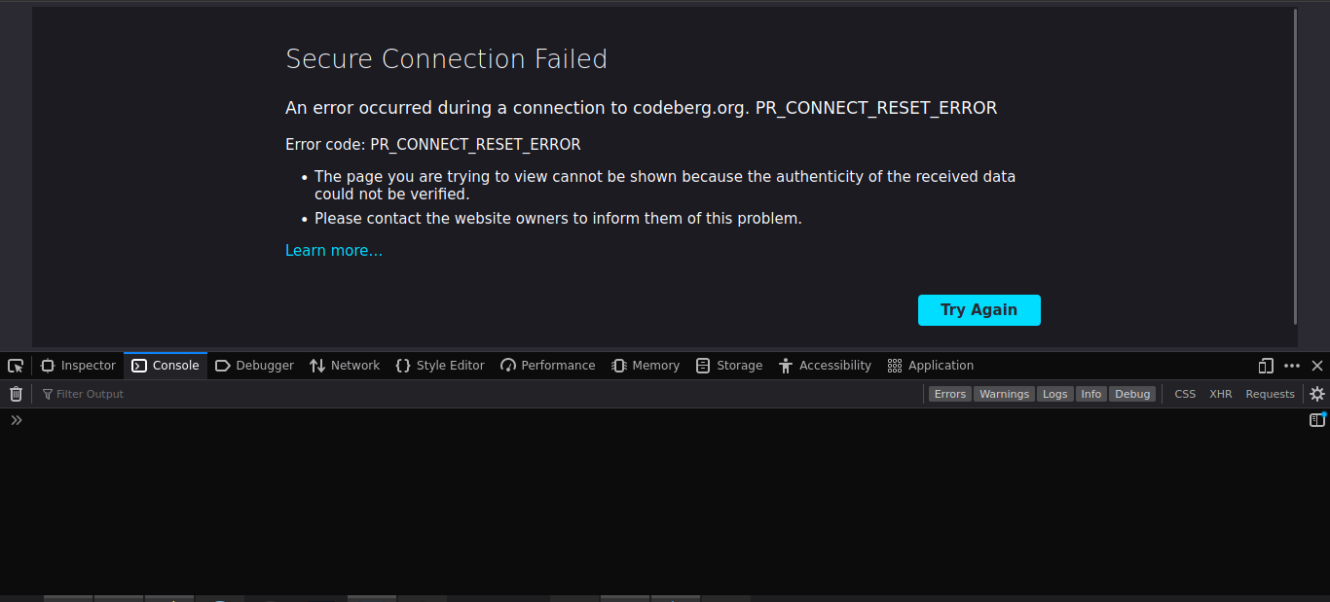
Task: Switch to the Accessibility panel
Action: point(825,365)
